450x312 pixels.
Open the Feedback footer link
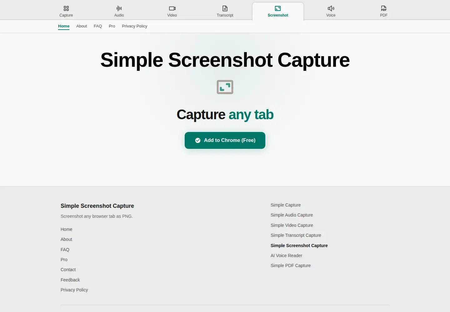[x=70, y=280]
